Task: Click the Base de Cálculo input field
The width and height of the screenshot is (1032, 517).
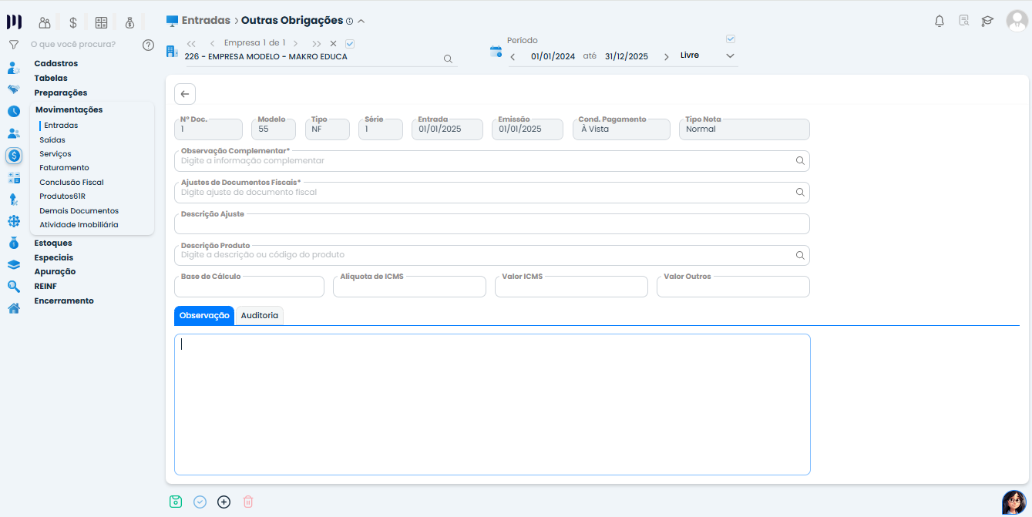Action: click(249, 288)
